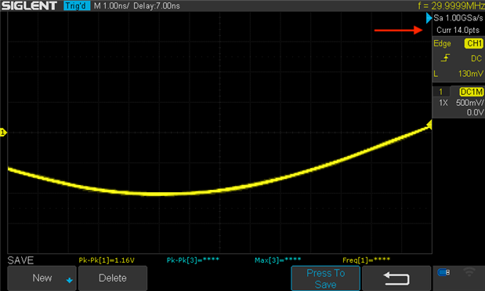Click the Freq[1] measurement readout
485x291 pixels.
coord(366,260)
